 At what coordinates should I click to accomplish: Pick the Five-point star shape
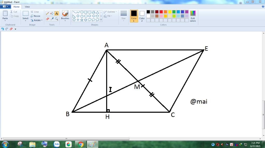click(82, 20)
